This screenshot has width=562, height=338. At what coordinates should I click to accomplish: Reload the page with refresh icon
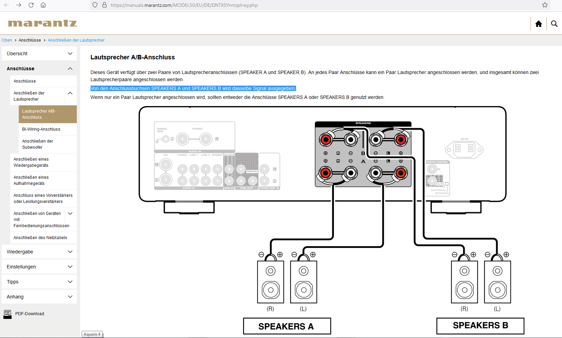[x=31, y=5]
